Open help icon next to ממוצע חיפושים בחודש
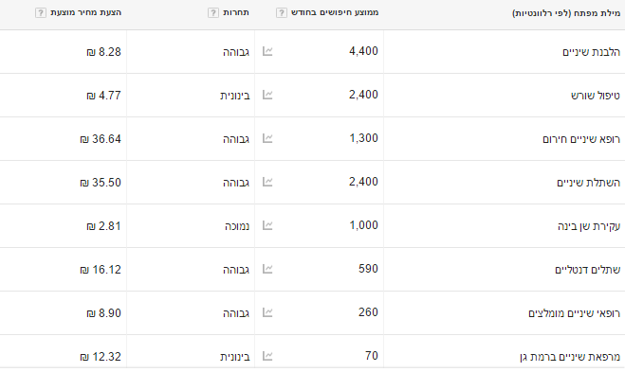 tap(282, 12)
